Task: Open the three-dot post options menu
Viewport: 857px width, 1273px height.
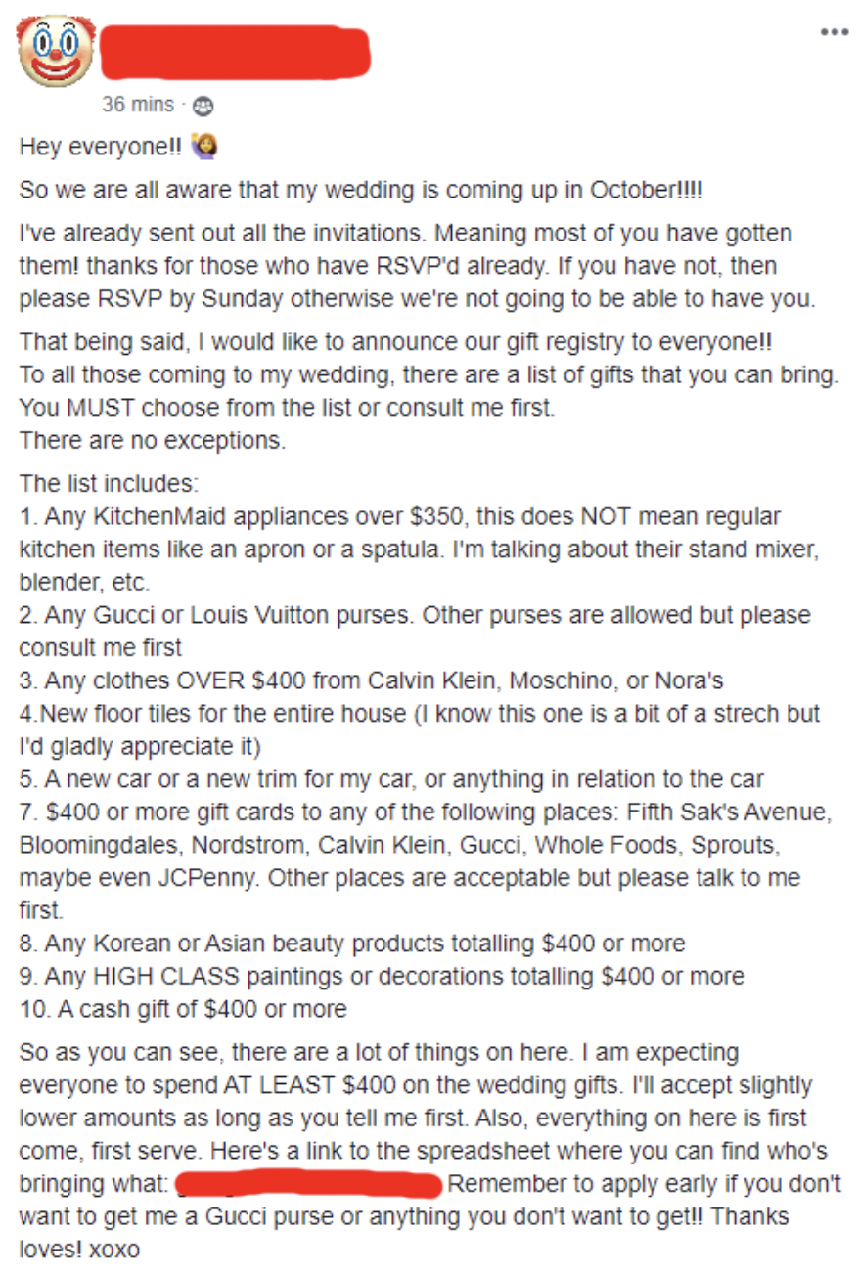Action: [x=834, y=32]
